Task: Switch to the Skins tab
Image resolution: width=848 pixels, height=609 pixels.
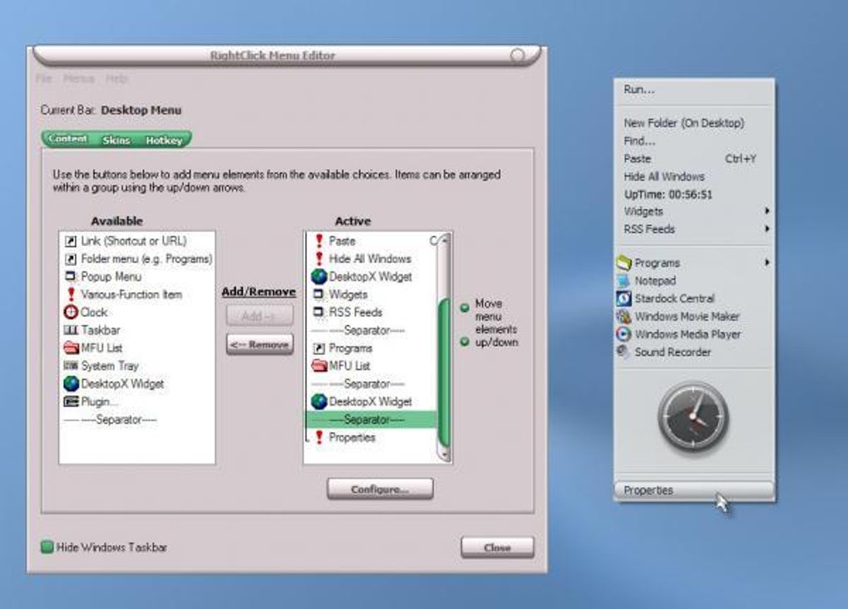Action: (x=116, y=140)
